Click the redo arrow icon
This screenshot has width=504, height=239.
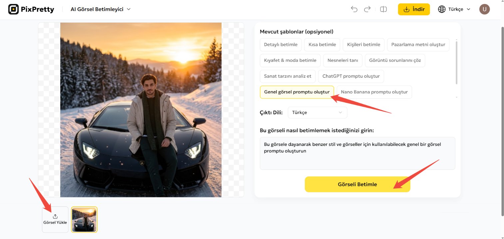pos(367,9)
